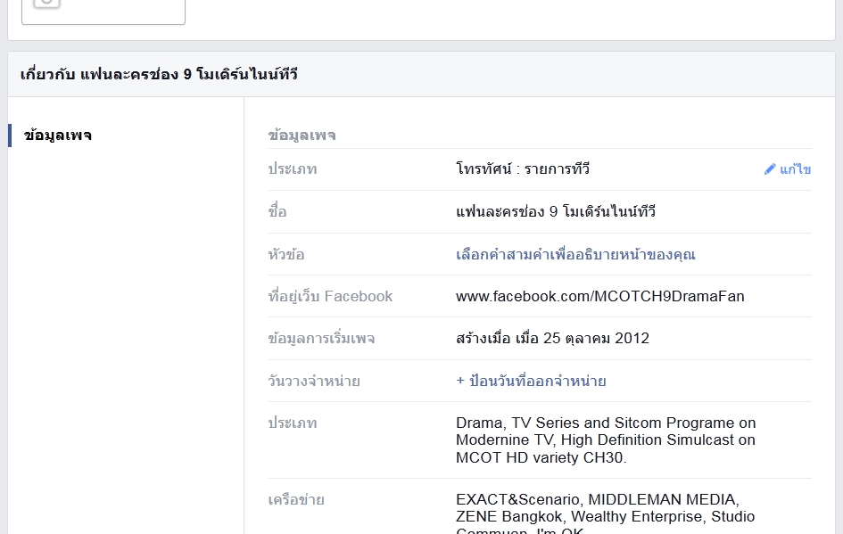Click the วันวางจำหน่าย label
843x534 pixels.
(x=314, y=381)
